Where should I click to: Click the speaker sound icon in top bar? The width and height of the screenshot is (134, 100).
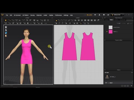pos(95,15)
